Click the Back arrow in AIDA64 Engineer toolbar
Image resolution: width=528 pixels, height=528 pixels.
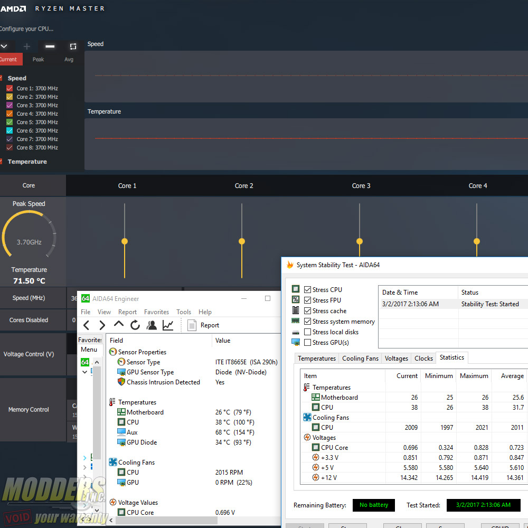pyautogui.click(x=86, y=325)
